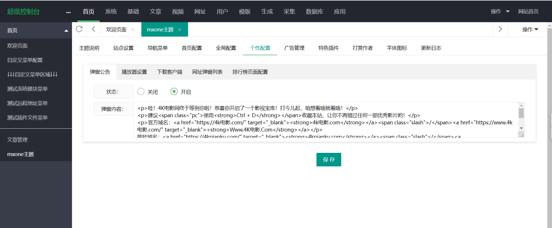Open the 全局配置 tab

[226, 48]
